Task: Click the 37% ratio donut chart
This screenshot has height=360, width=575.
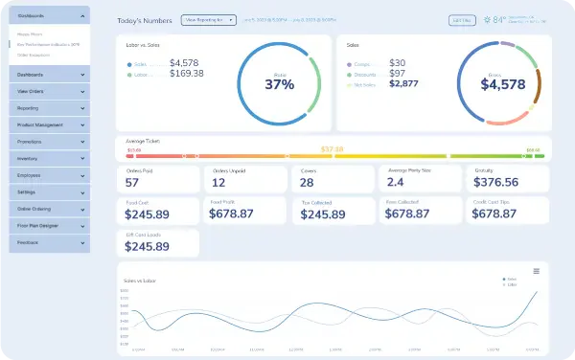Action: coord(279,84)
